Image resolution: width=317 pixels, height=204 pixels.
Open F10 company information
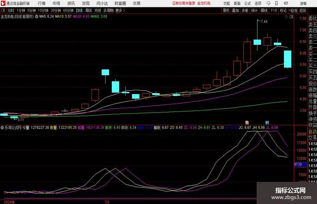click(x=274, y=10)
